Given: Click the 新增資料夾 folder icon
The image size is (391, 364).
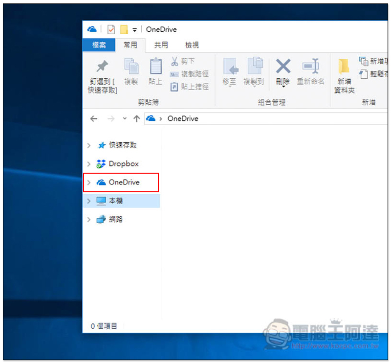Looking at the screenshot, I should point(344,66).
